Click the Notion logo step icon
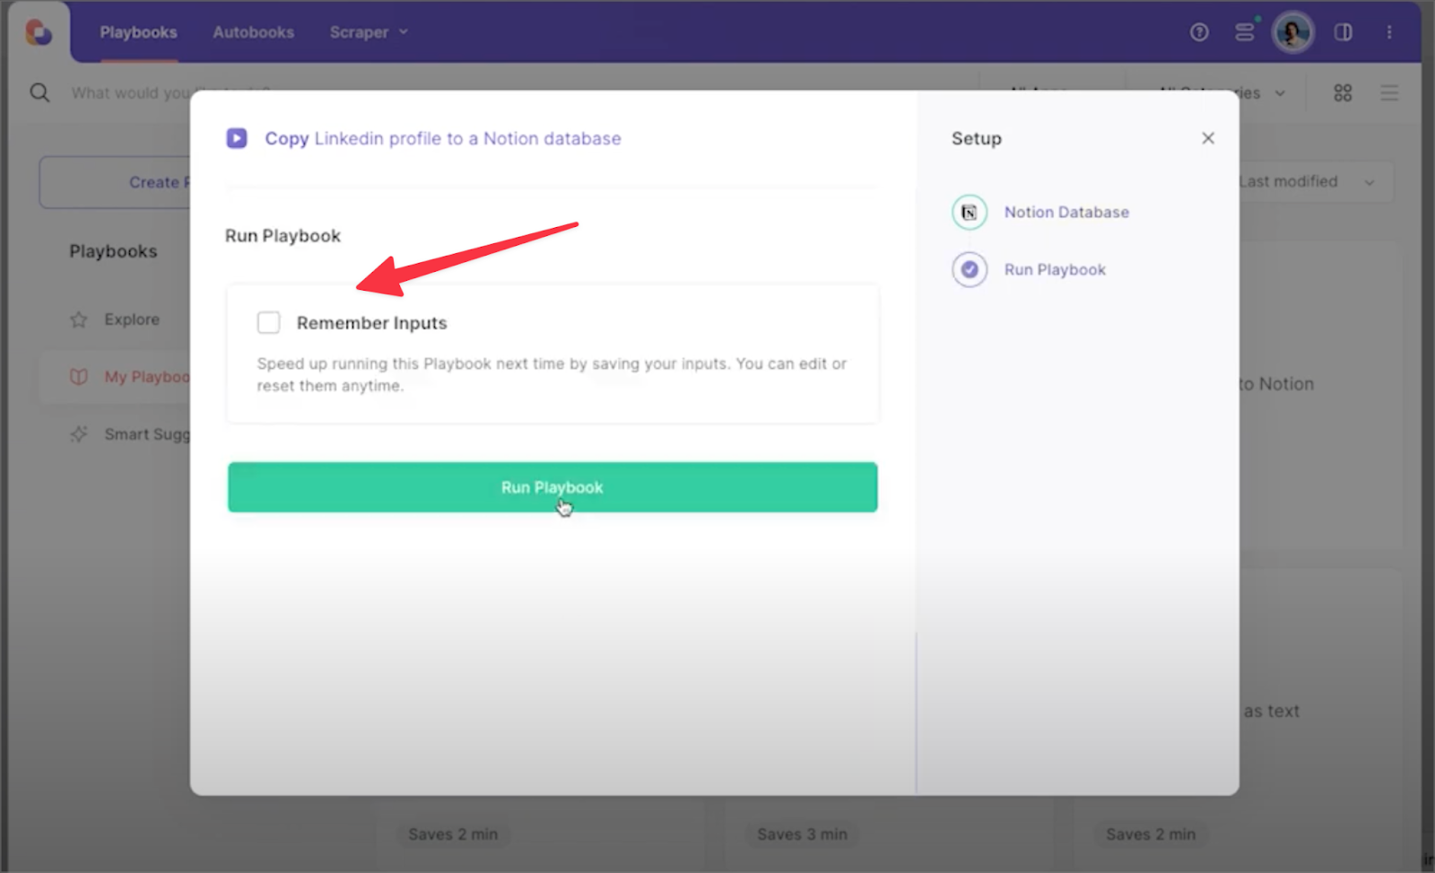 [x=970, y=213]
